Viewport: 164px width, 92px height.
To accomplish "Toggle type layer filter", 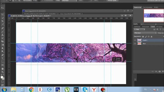I will click(x=160, y=30).
